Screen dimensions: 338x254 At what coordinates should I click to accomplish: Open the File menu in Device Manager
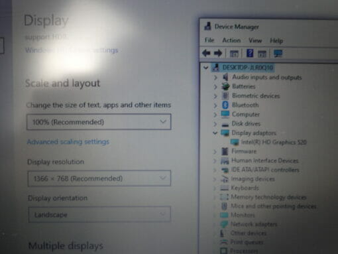pyautogui.click(x=209, y=40)
